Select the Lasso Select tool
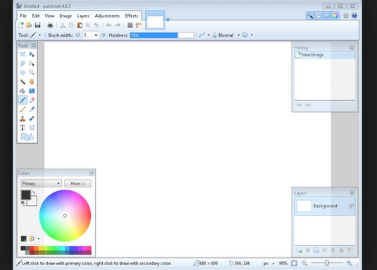 click(23, 63)
